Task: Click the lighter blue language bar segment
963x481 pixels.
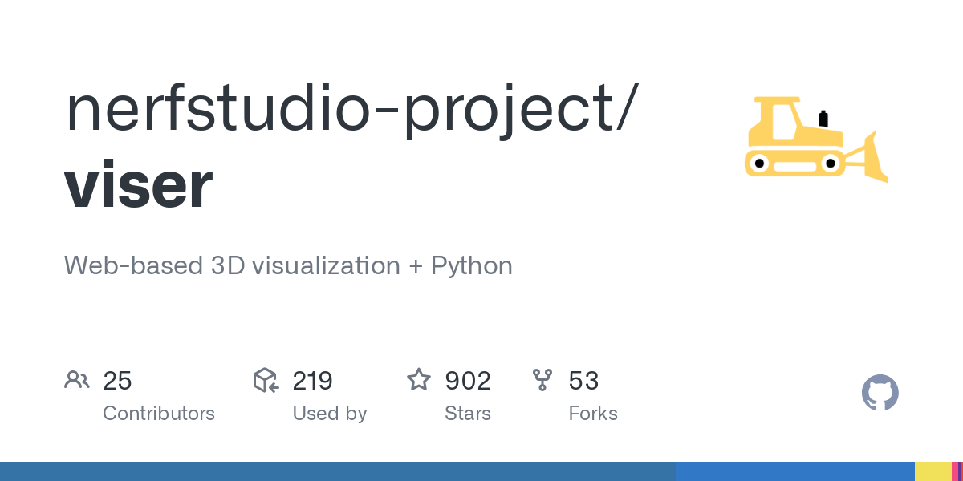Action: [794, 471]
